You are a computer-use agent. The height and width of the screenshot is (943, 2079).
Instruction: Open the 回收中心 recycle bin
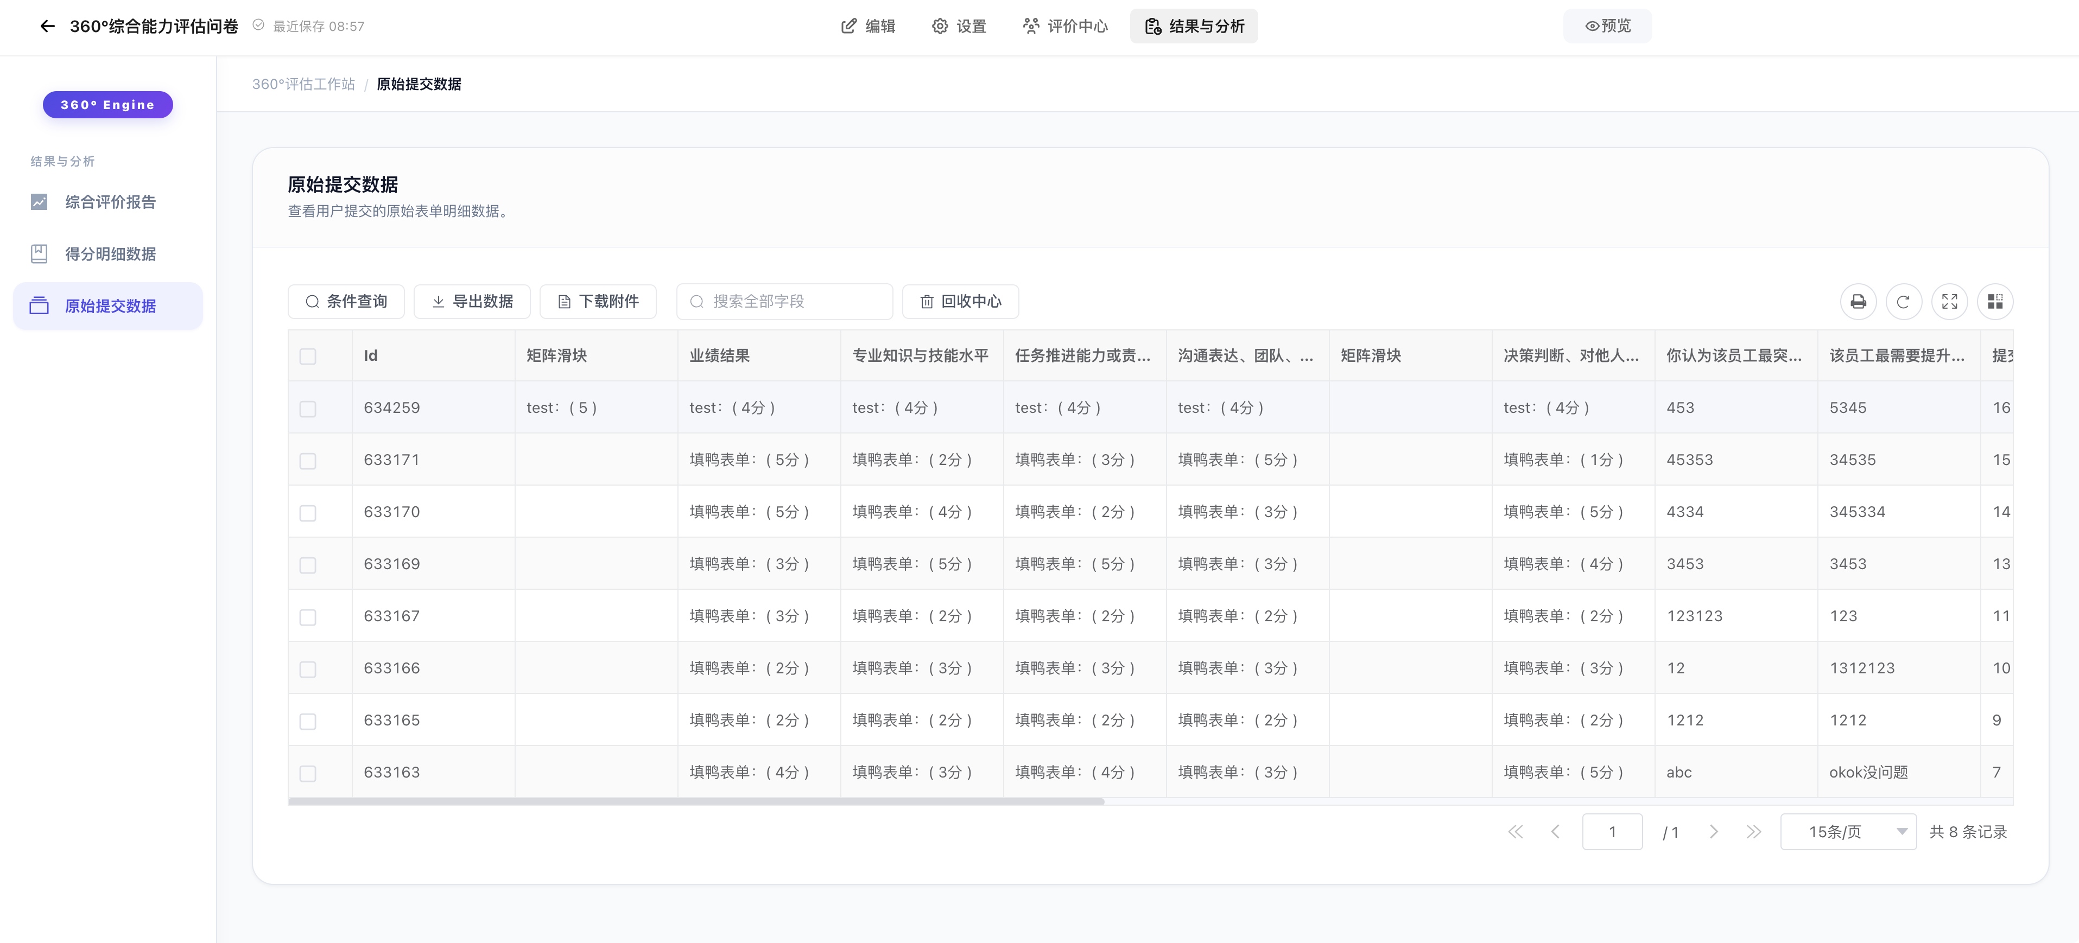click(x=960, y=301)
